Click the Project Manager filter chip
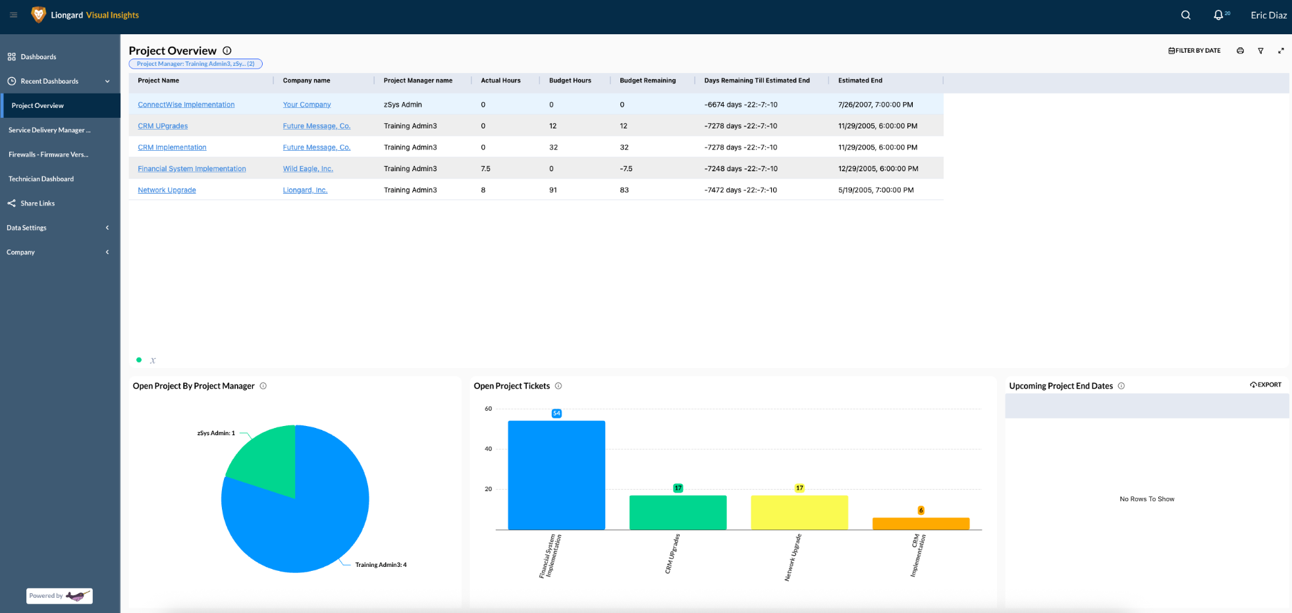Screen dimensions: 1292x613 (x=196, y=64)
